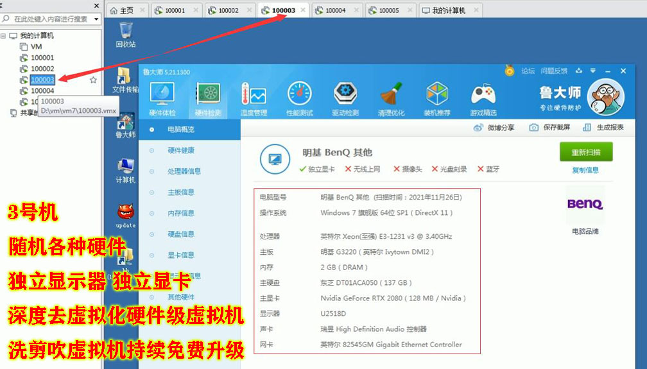647x369 pixels.
Task: Close the library side panel
Action: tap(96, 5)
